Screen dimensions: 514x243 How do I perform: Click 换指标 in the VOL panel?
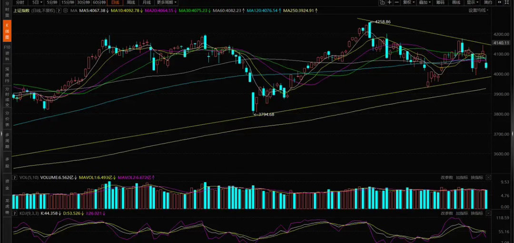pyautogui.click(x=477, y=178)
